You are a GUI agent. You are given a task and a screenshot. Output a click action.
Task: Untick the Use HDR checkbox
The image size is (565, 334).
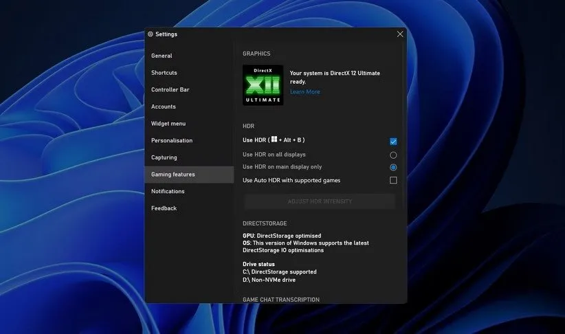pos(393,142)
